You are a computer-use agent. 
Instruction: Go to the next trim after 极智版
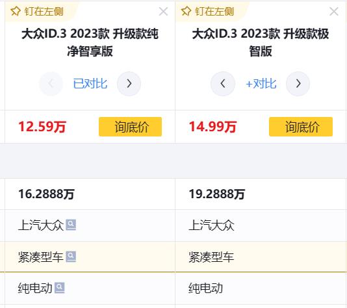coord(298,84)
